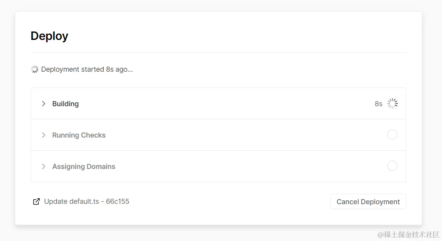Expand the Assigning Domains chevron

click(x=43, y=166)
